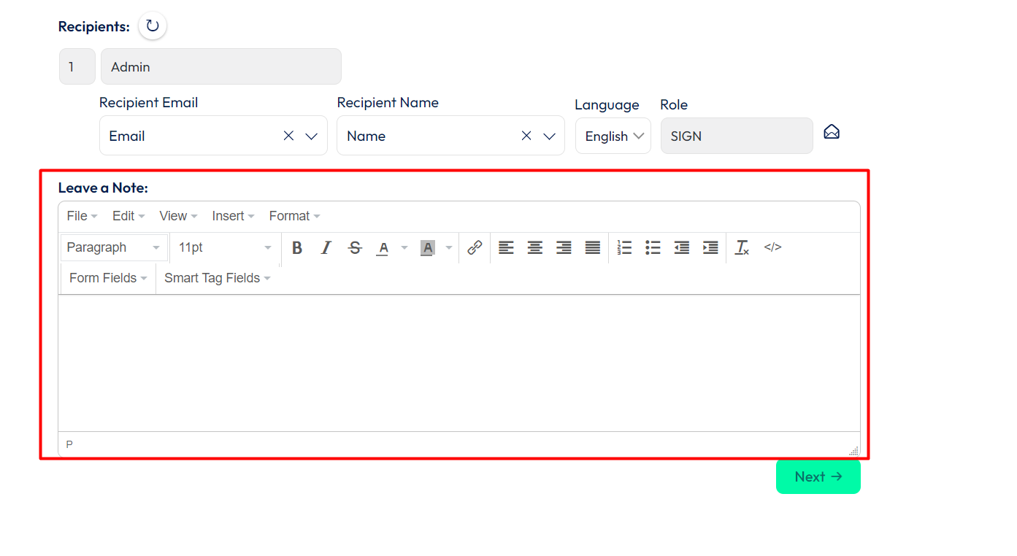Click the Next button
The image size is (1017, 556).
click(x=818, y=476)
